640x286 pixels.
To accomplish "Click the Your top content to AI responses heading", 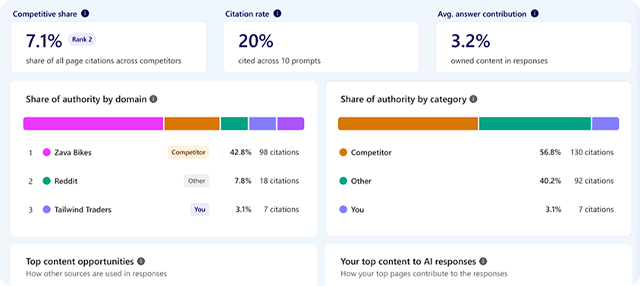I will tap(408, 261).
